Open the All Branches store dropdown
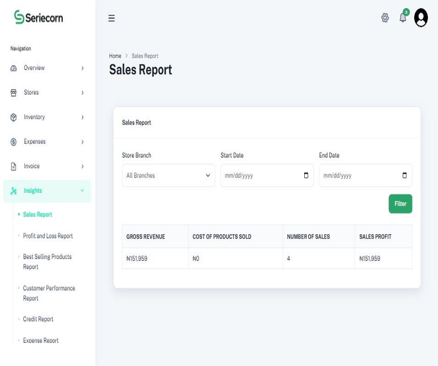This screenshot has width=438, height=366. tap(169, 176)
